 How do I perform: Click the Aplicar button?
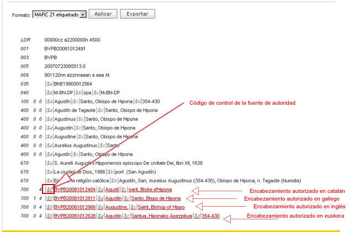point(103,14)
